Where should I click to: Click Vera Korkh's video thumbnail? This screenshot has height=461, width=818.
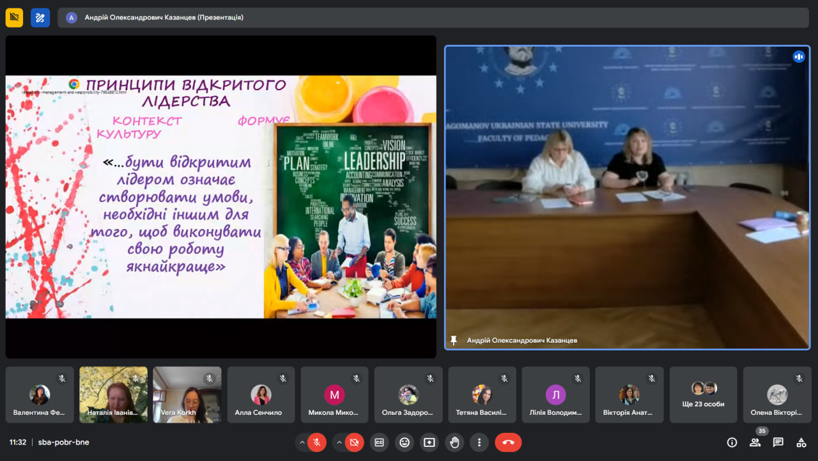pos(187,395)
